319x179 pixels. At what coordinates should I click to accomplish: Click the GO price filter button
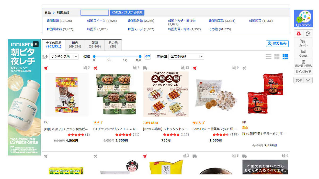pos(148,56)
